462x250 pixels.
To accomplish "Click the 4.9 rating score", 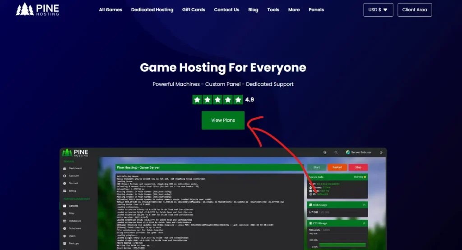I will (x=249, y=100).
